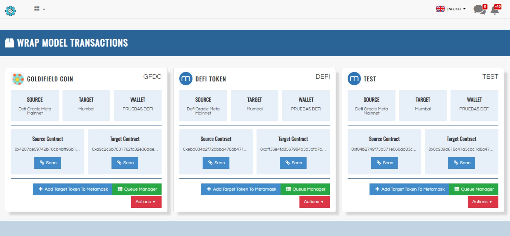510x236 pixels.
Task: Scan the Goldifield Coin source contract
Action: (48, 163)
